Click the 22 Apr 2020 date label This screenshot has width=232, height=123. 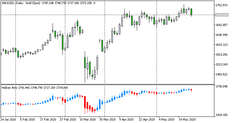(x=147, y=120)
